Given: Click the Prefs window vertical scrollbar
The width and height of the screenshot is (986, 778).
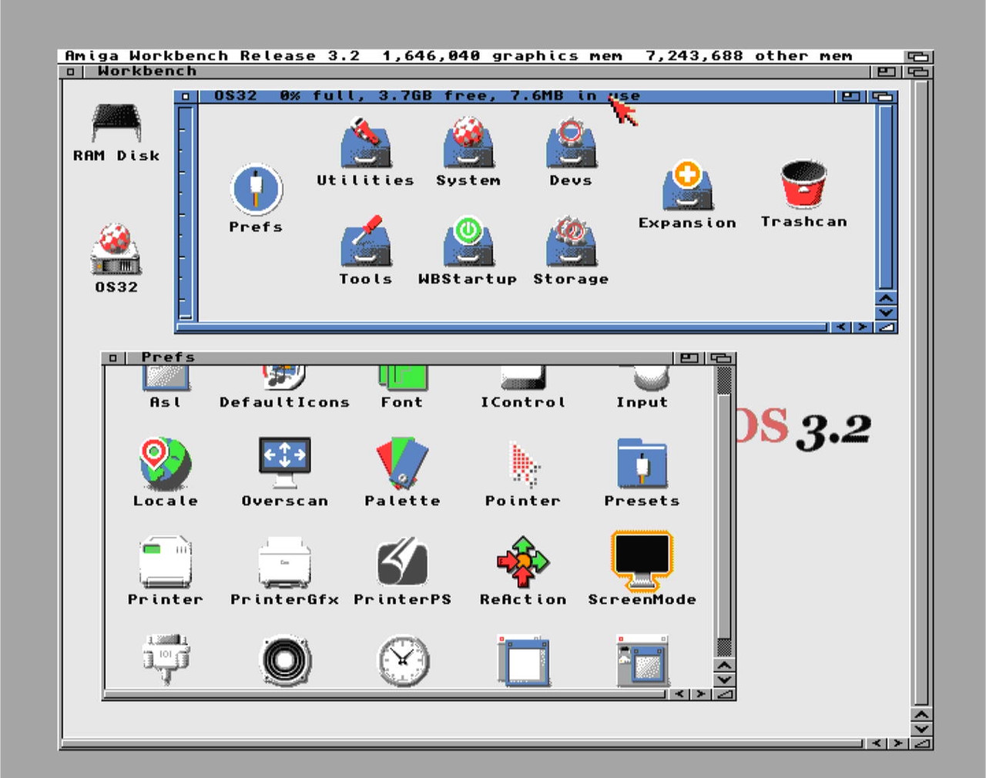Looking at the screenshot, I should pyautogui.click(x=724, y=511).
